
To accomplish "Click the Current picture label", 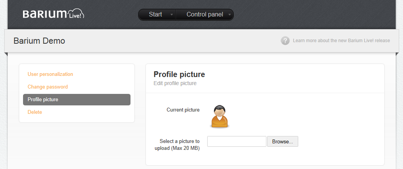I will click(x=183, y=110).
